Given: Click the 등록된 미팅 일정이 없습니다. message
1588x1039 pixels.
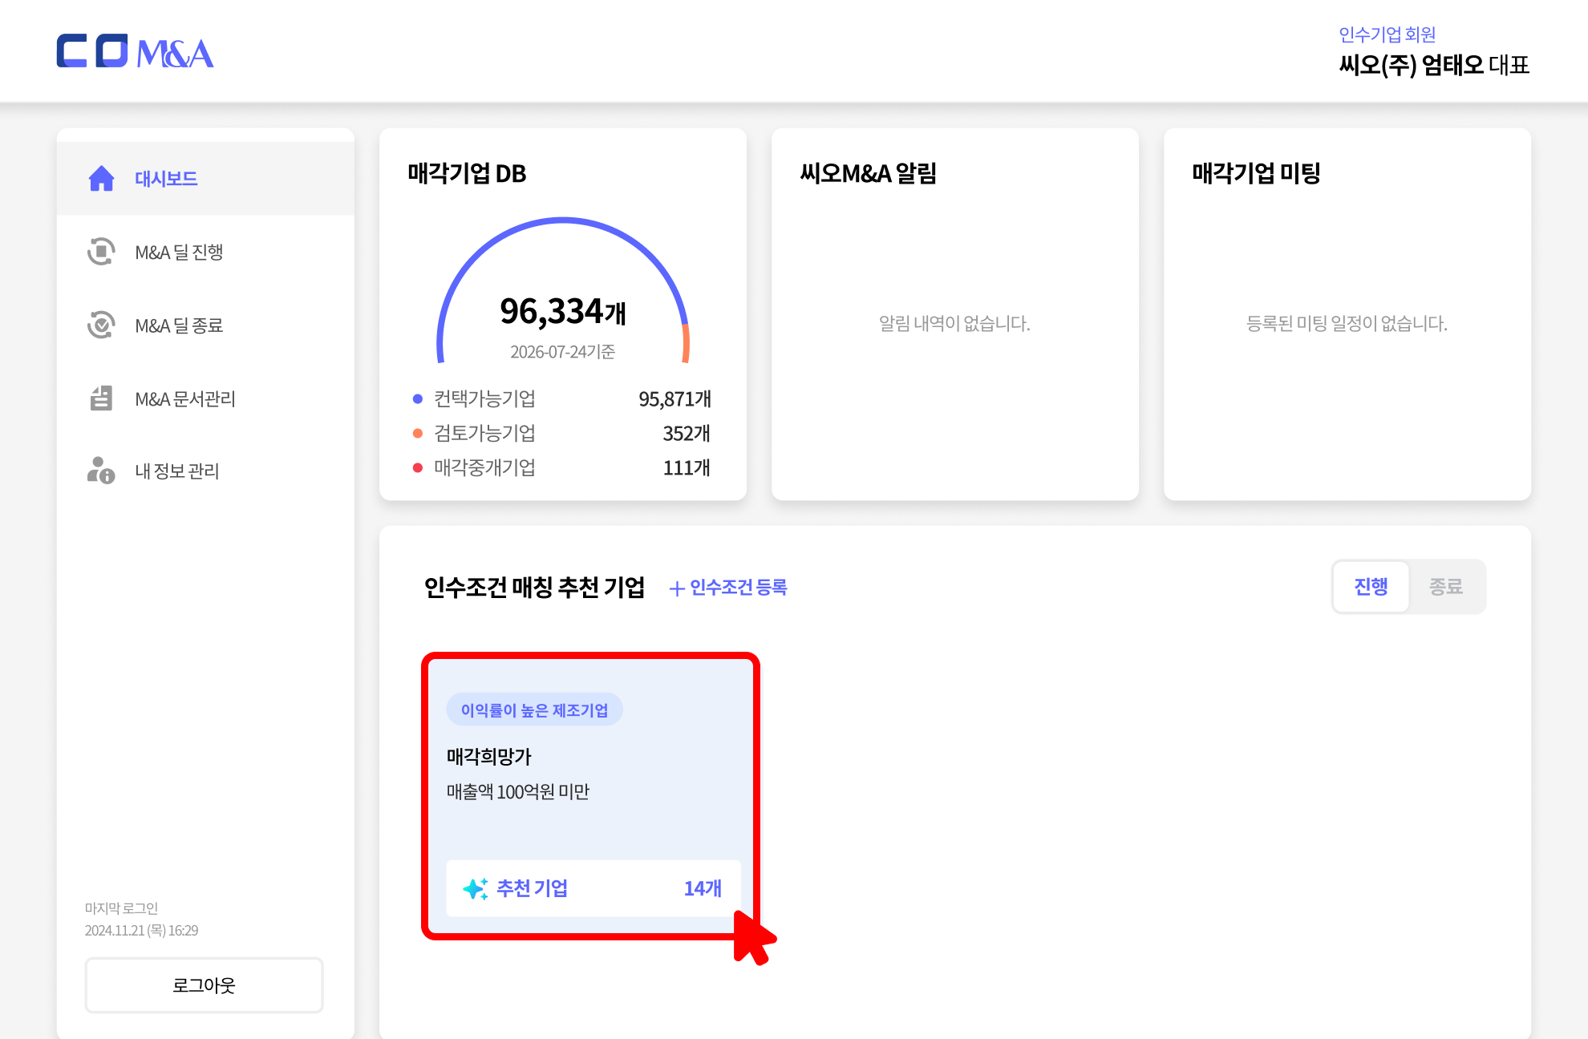Looking at the screenshot, I should coord(1347,323).
